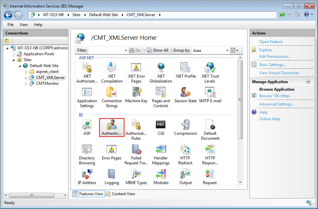Collapse the Default Web Site node

pyautogui.click(x=20, y=66)
